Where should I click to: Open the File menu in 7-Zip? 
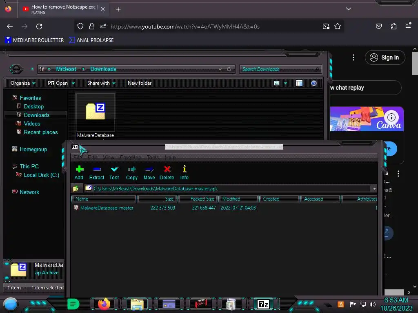[78, 157]
